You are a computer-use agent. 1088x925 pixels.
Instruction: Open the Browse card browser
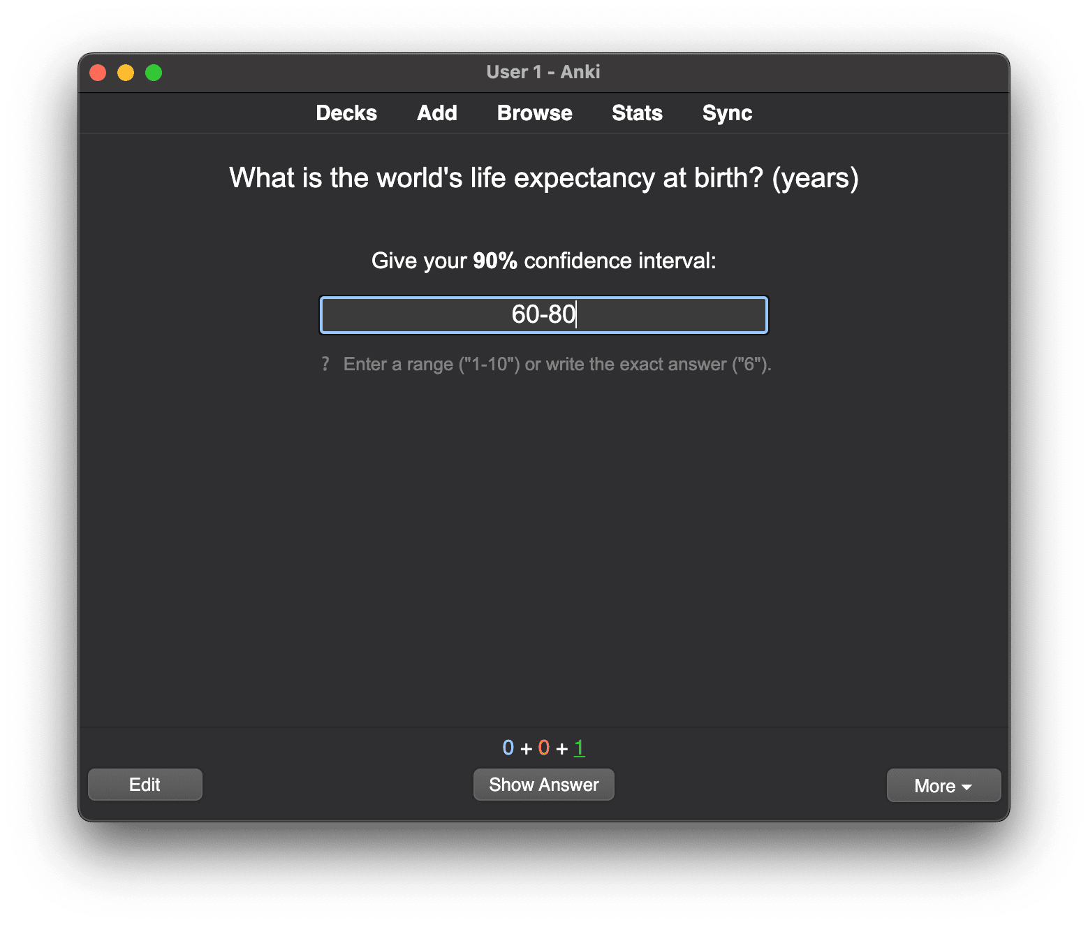(x=535, y=113)
